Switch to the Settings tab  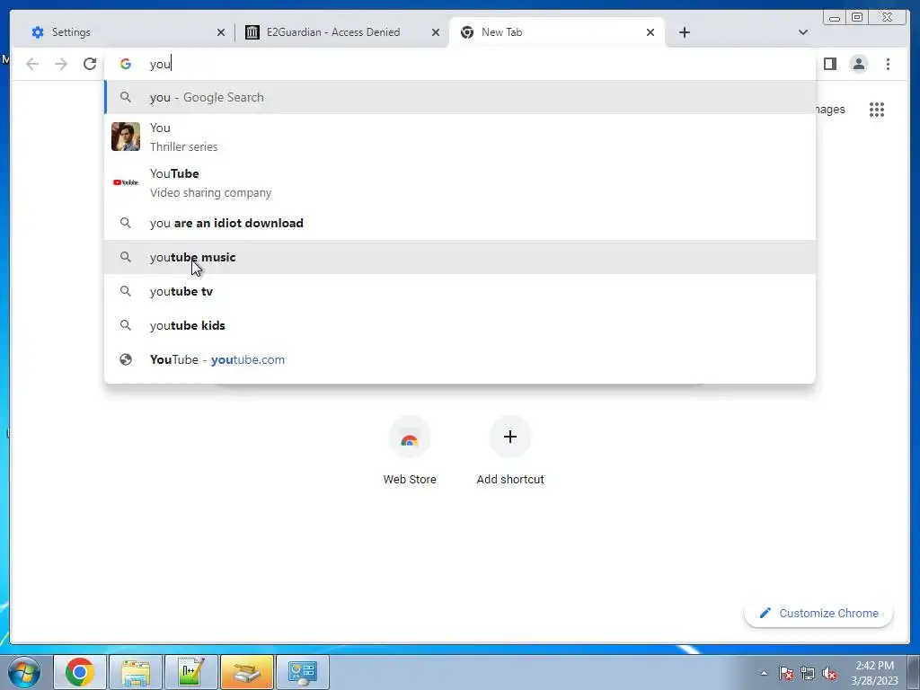[x=126, y=32]
